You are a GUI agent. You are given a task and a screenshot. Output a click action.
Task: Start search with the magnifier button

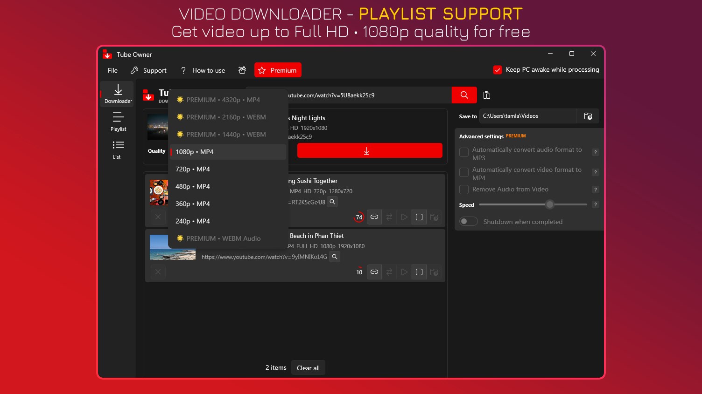463,95
